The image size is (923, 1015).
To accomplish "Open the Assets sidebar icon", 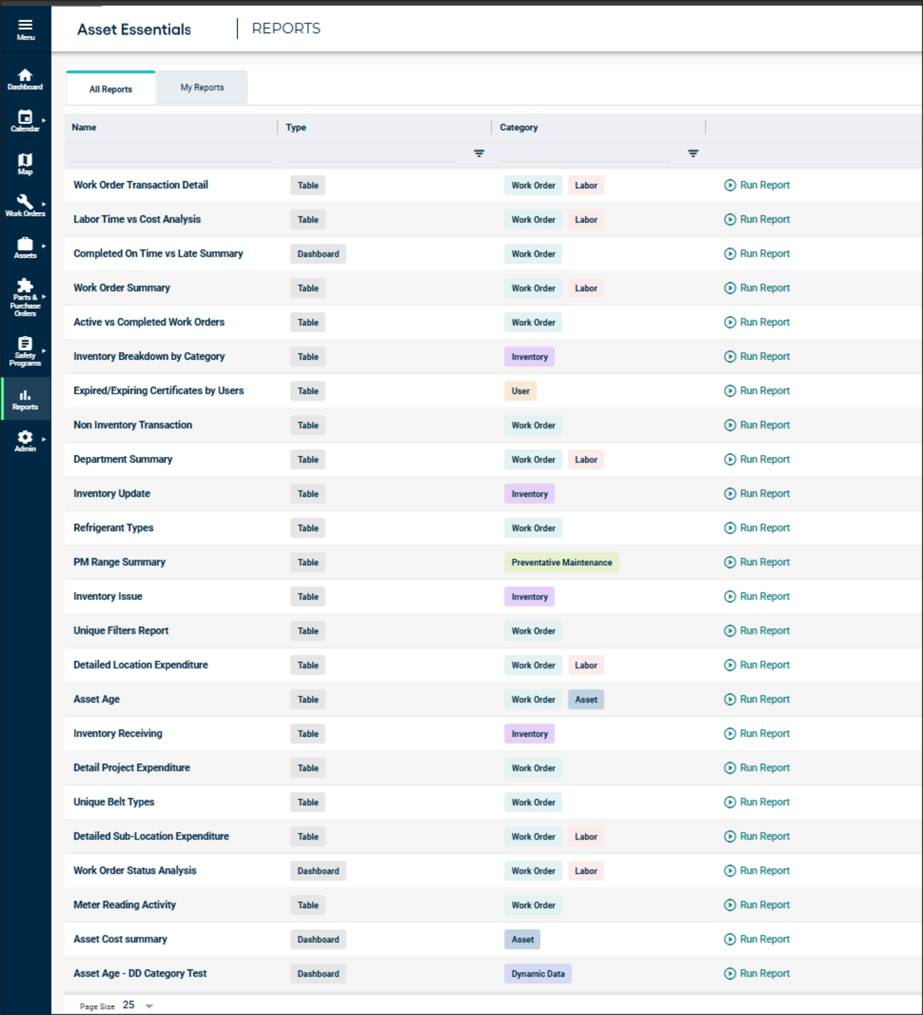I will (x=25, y=248).
